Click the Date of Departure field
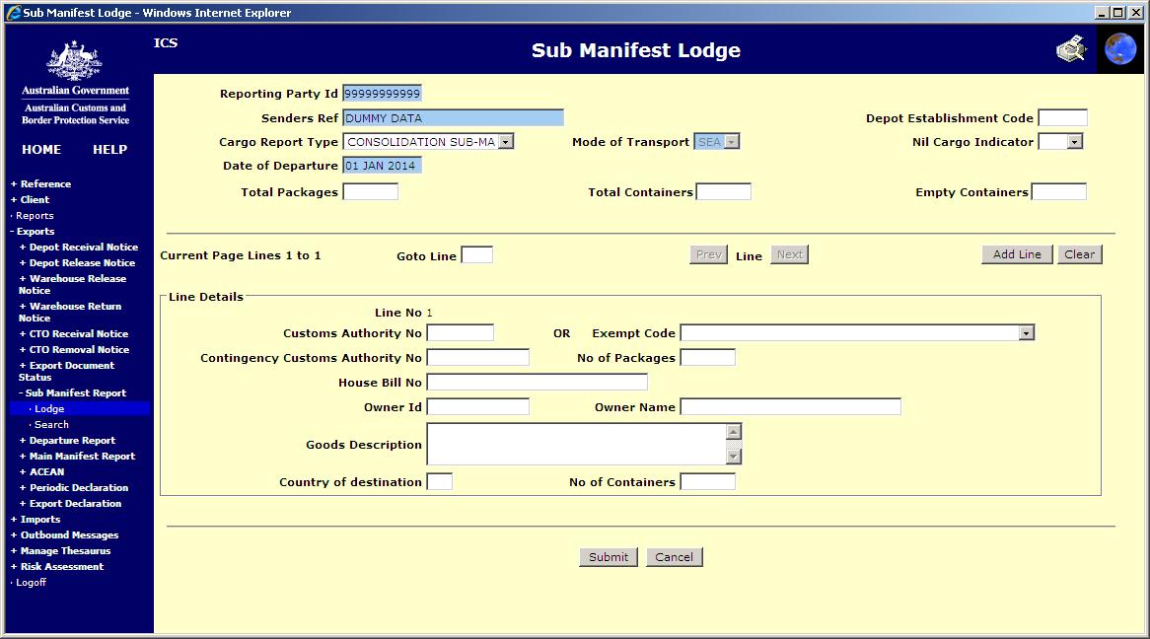 pos(382,166)
